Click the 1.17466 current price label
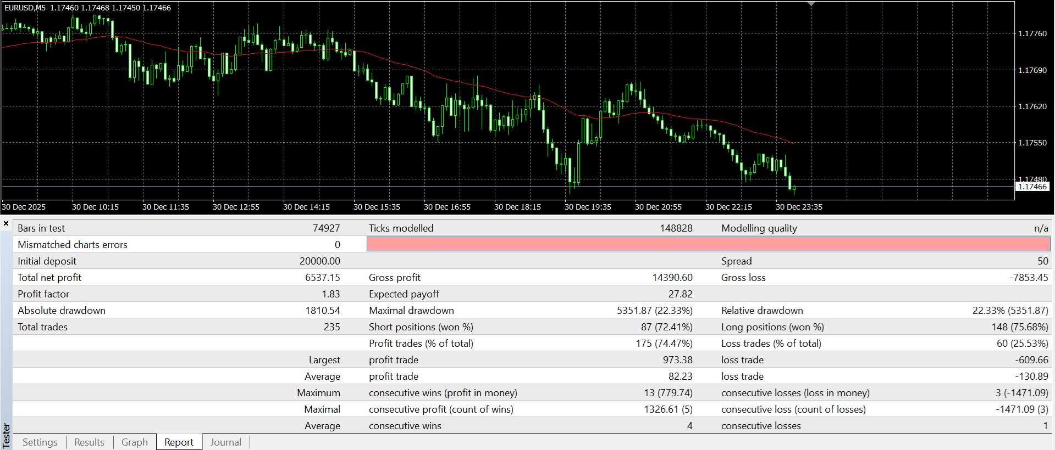The width and height of the screenshot is (1055, 450). click(1032, 187)
